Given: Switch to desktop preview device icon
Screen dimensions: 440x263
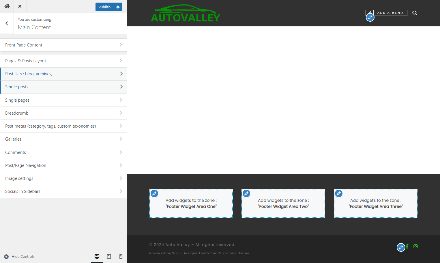Looking at the screenshot, I should [x=97, y=256].
